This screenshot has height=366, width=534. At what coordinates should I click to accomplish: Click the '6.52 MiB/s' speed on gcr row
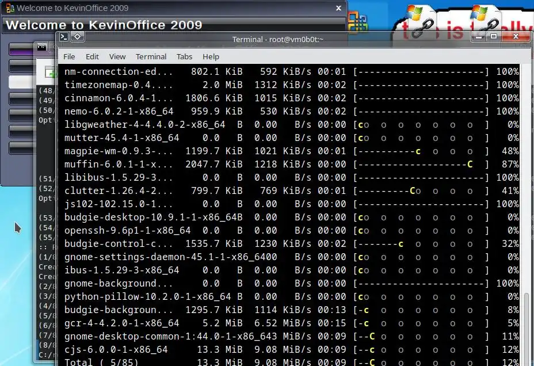[x=283, y=323]
